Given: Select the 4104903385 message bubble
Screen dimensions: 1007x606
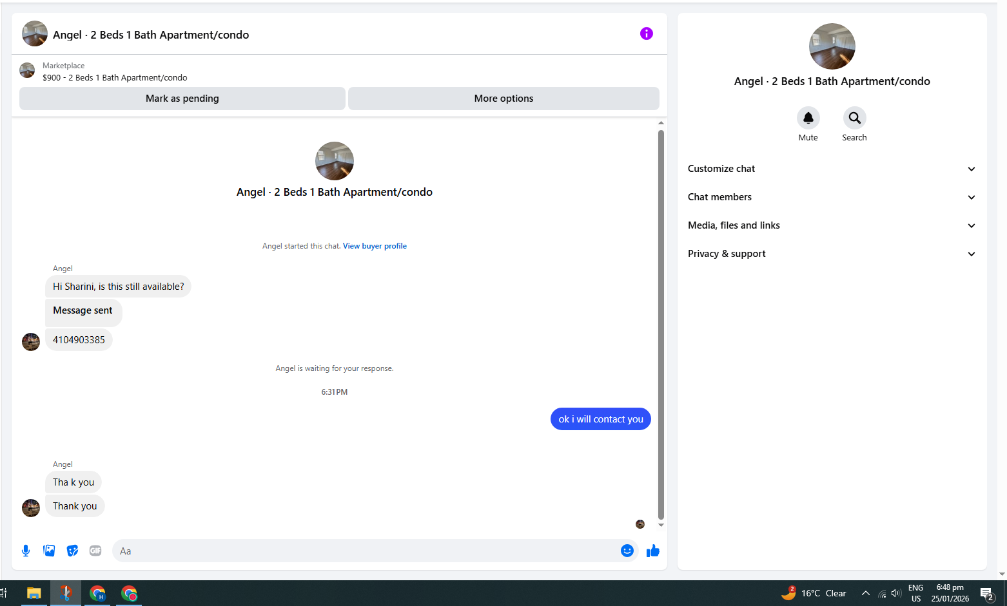Looking at the screenshot, I should 79,340.
